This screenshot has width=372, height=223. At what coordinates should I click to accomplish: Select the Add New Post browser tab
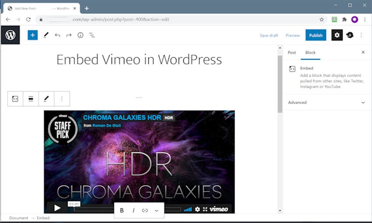coord(42,9)
